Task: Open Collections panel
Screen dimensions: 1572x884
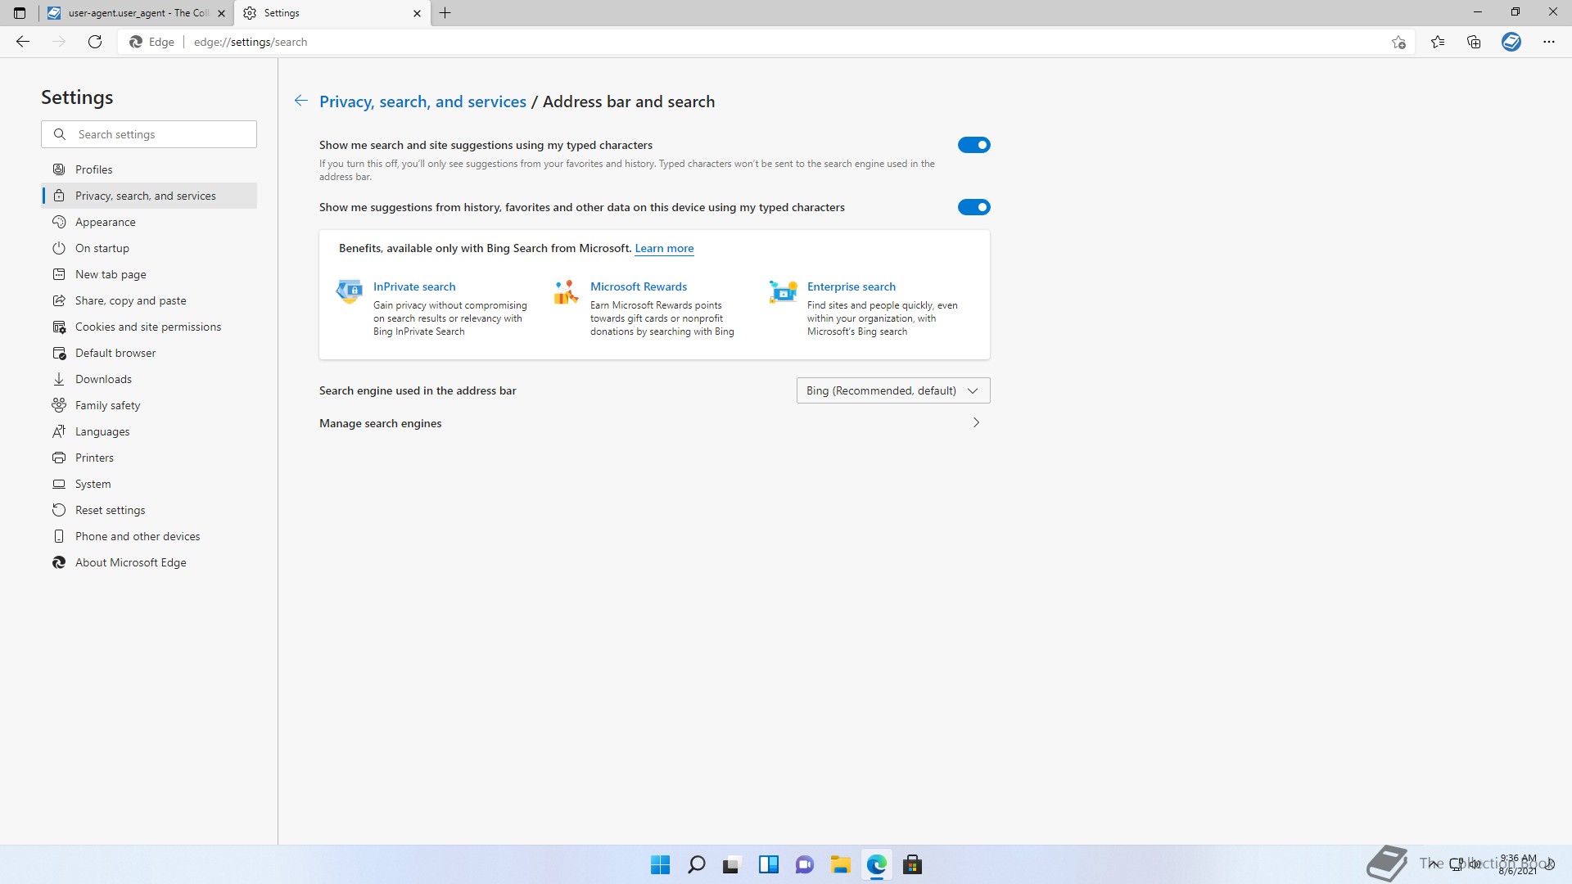Action: 1474,42
